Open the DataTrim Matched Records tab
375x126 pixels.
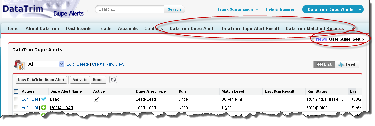(x=315, y=28)
